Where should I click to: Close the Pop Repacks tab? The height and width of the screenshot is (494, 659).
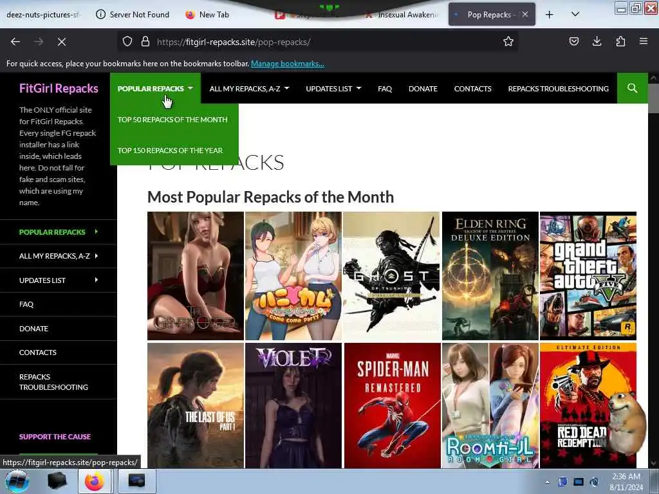coord(525,15)
